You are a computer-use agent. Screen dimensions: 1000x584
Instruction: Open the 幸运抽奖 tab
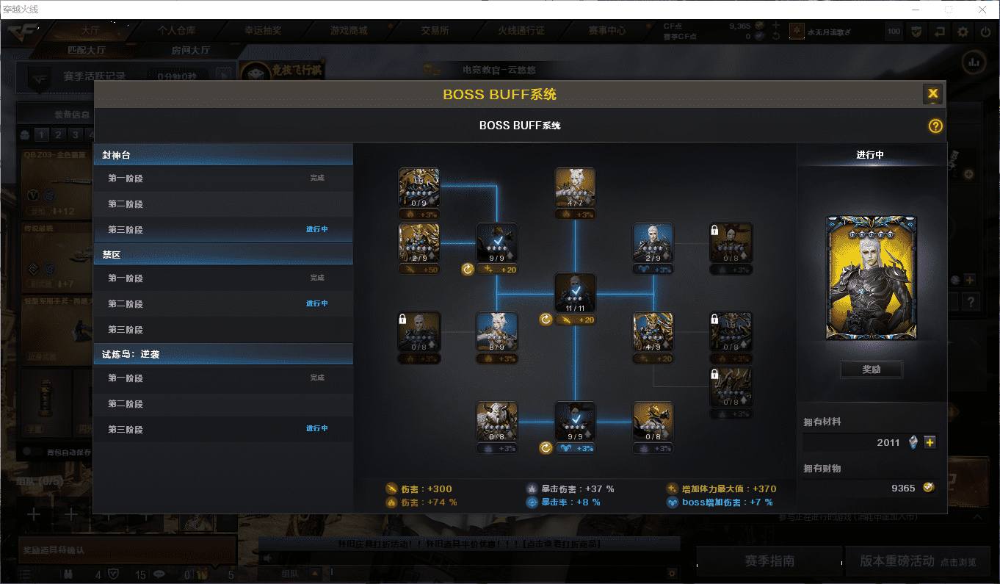pos(263,31)
